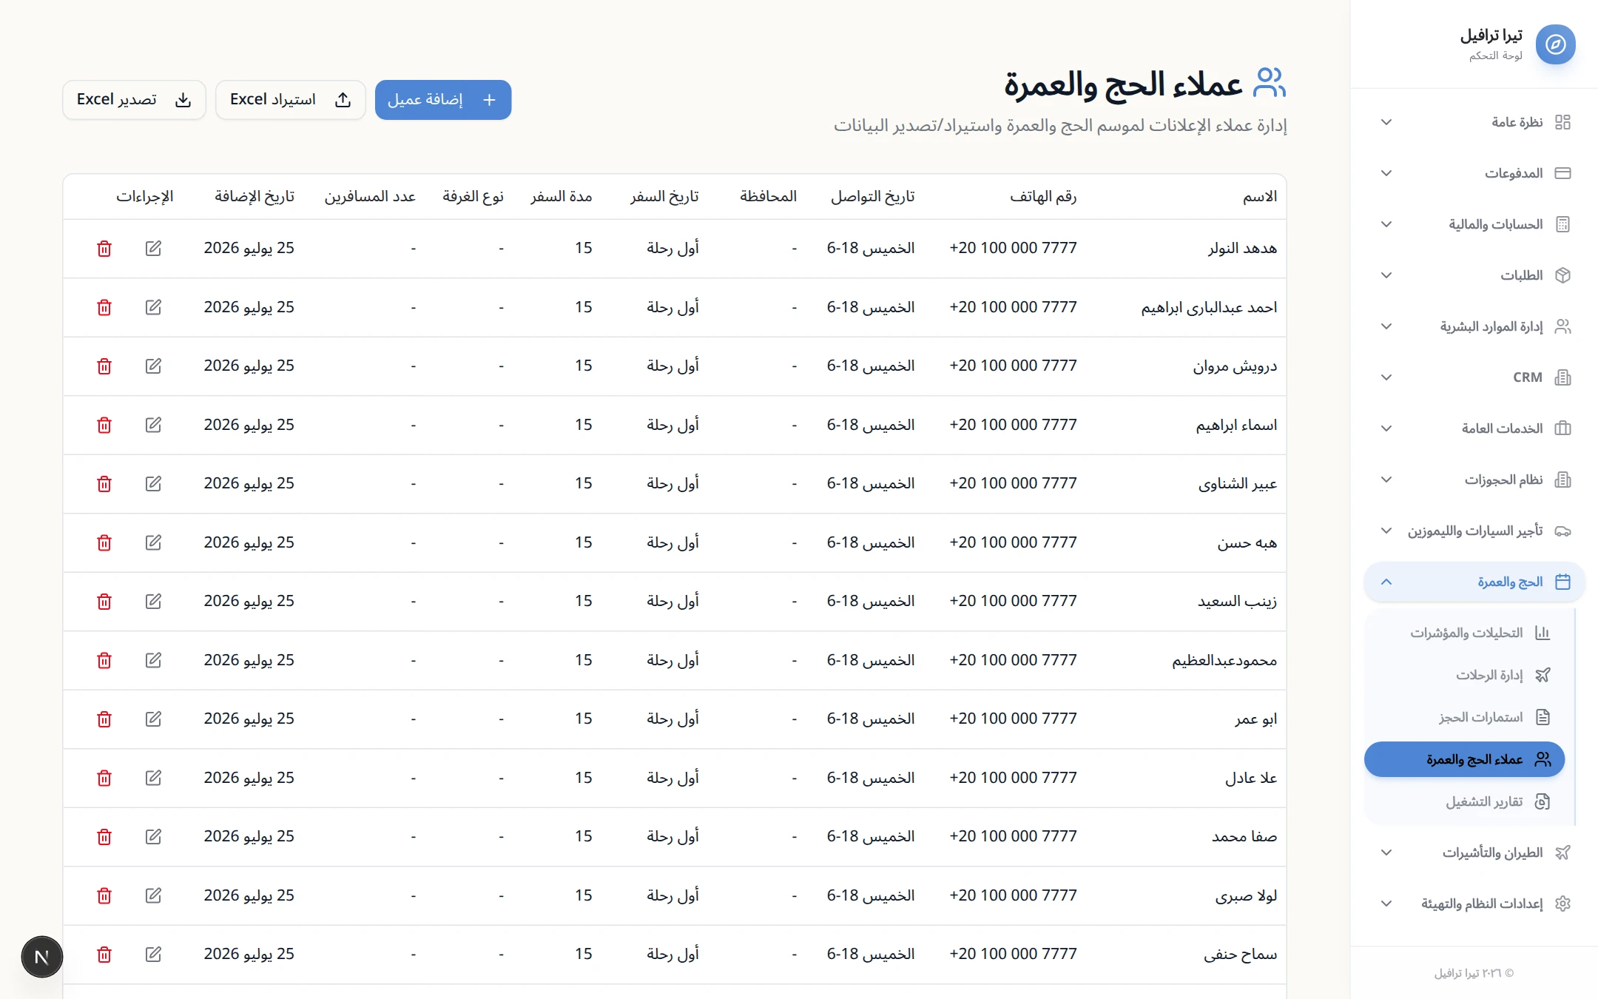Click the trash icon for درويش مروان

click(x=104, y=366)
